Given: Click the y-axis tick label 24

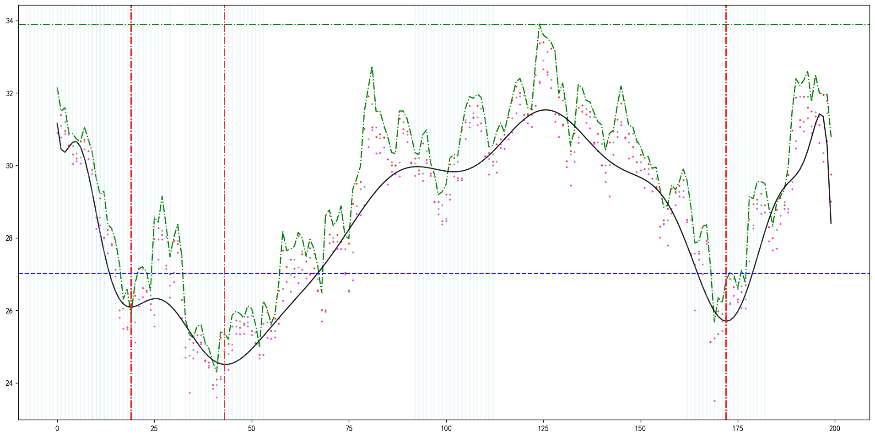Looking at the screenshot, I should 10,383.
